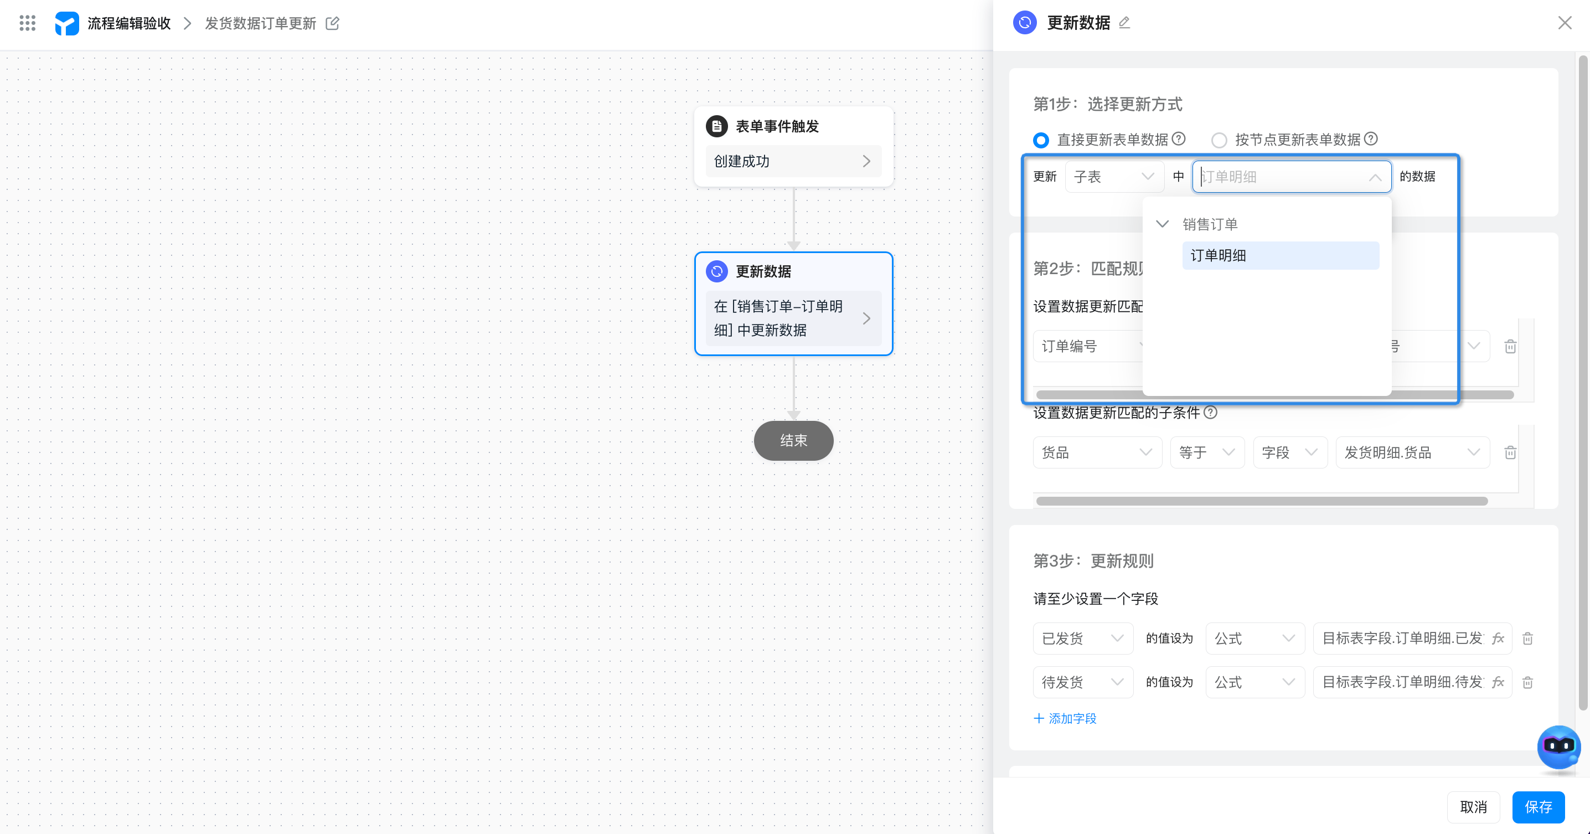Click the edit icon beside 发货数据订单更新

click(x=332, y=23)
